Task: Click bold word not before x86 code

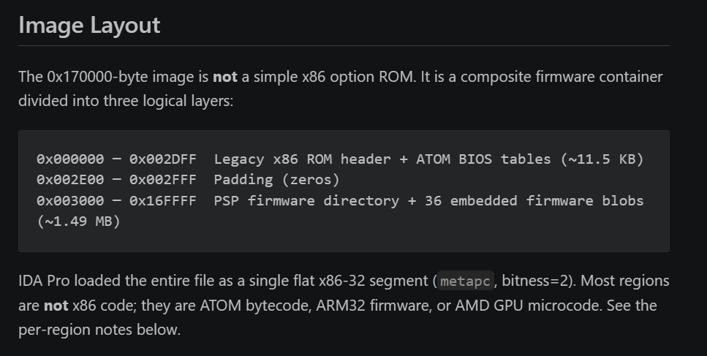Action: tap(56, 306)
